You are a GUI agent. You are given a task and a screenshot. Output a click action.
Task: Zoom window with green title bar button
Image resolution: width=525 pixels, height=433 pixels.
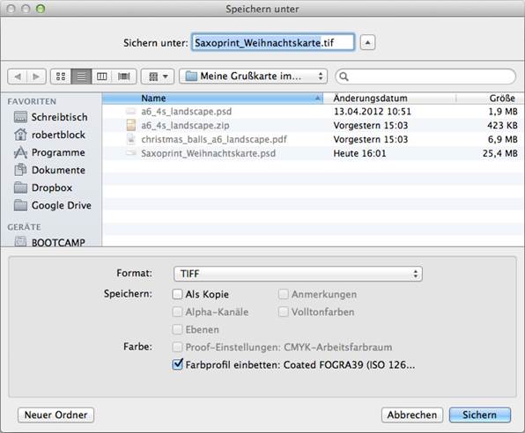[x=41, y=9]
